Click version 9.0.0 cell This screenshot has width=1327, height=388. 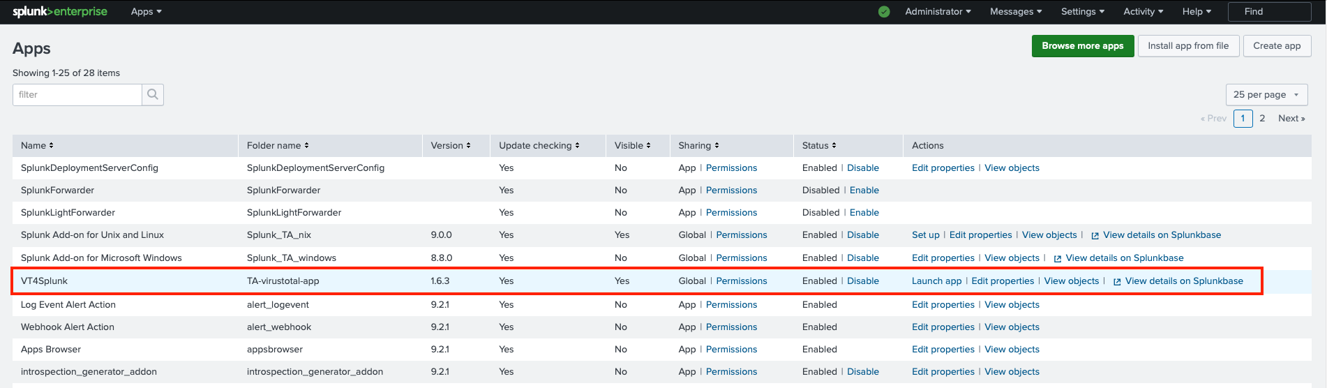tap(441, 235)
